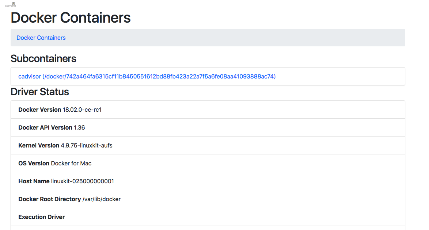Screen dimensions: 429x230
Task: Click the /var/lib/docker path value
Action: [x=102, y=199]
